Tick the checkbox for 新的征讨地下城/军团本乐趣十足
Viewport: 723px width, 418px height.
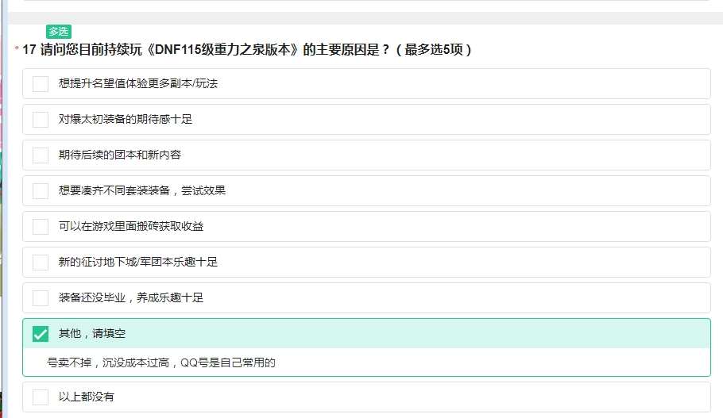click(x=41, y=262)
